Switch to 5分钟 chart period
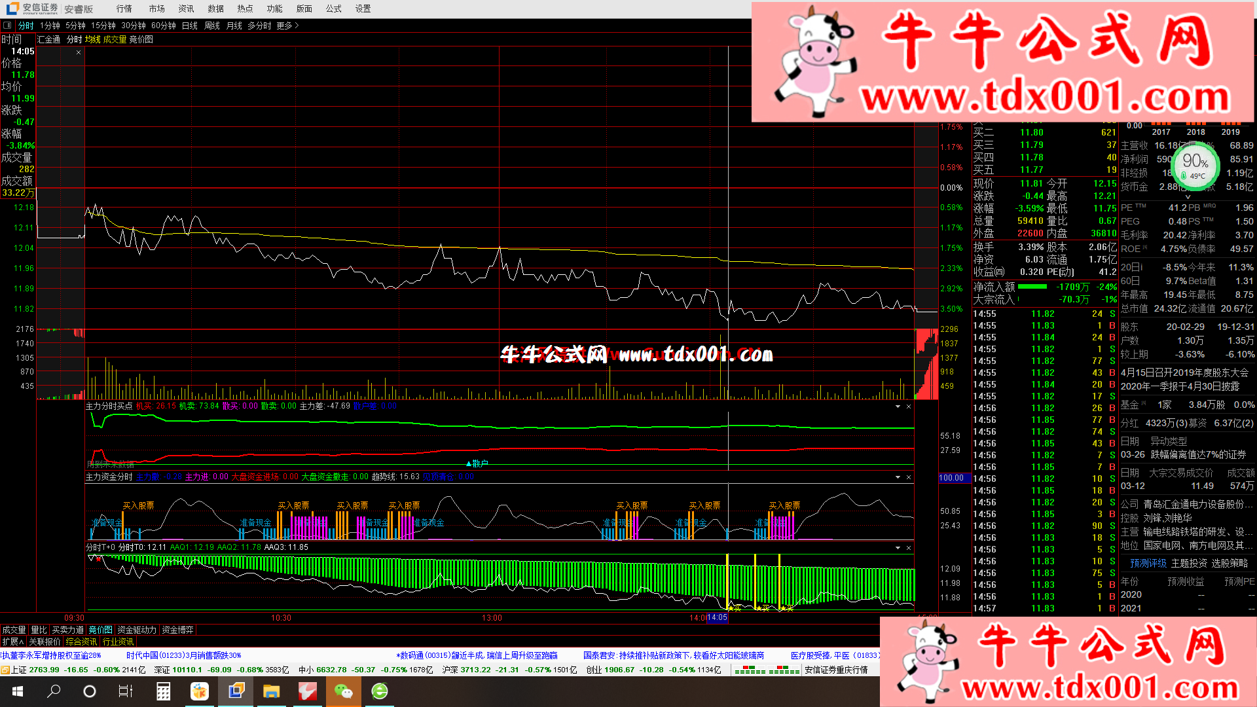 75,26
